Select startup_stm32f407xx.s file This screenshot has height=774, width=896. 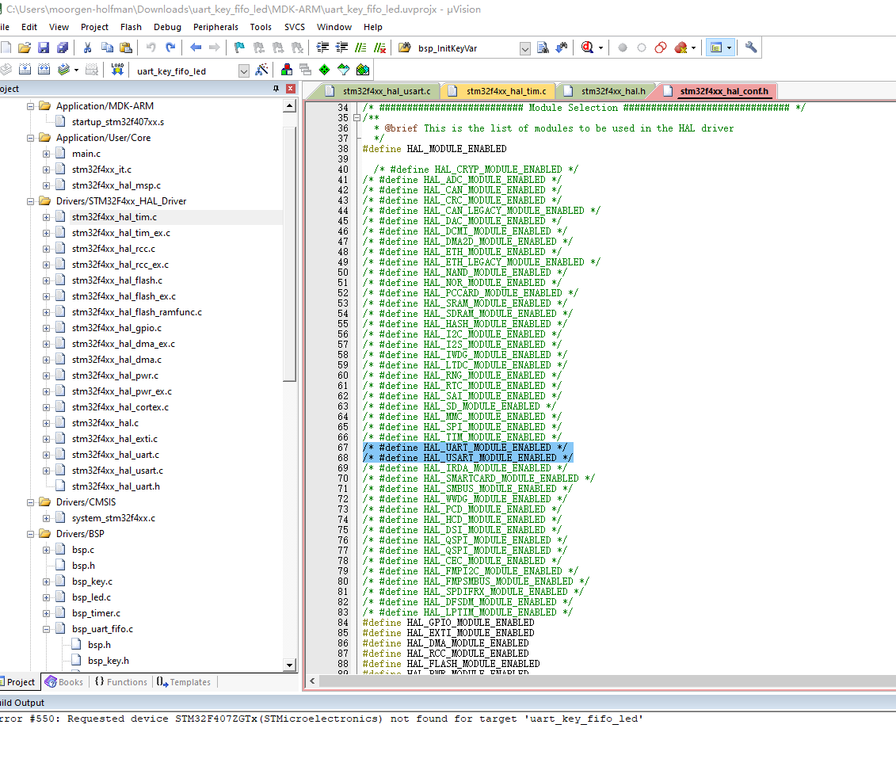(x=118, y=122)
